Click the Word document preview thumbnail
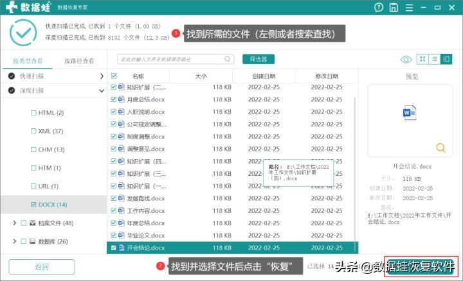 410,113
